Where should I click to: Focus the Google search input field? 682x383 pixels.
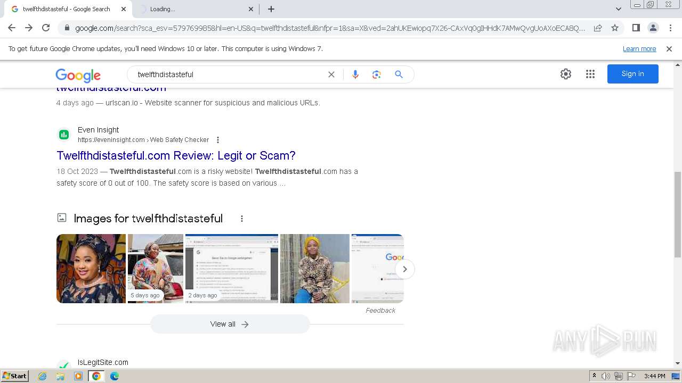229,74
